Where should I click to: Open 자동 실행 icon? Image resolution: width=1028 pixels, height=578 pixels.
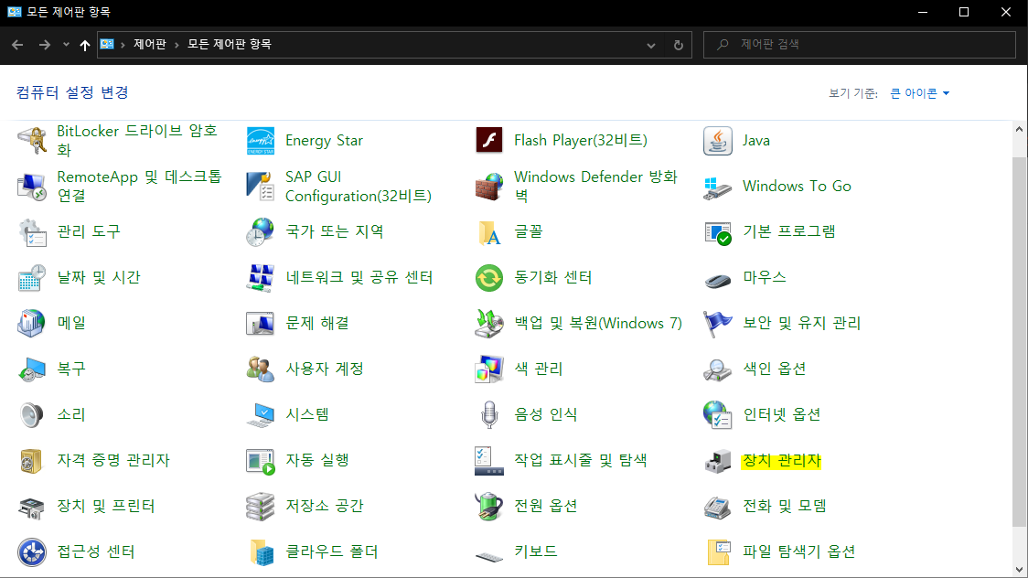click(261, 461)
